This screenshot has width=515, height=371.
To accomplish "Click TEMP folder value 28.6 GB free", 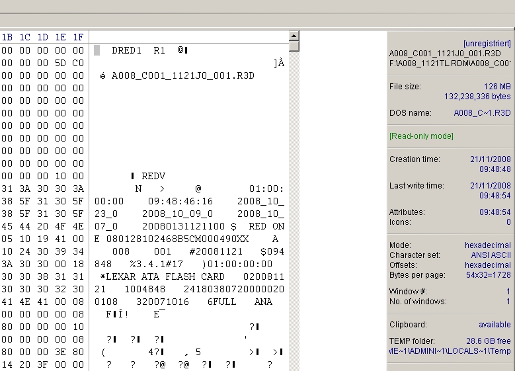I will [489, 341].
